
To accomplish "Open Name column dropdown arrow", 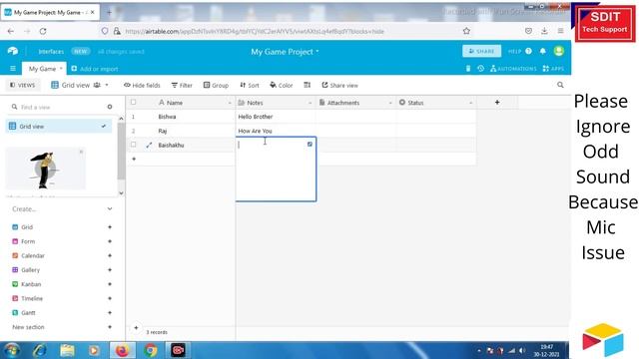I will click(230, 103).
